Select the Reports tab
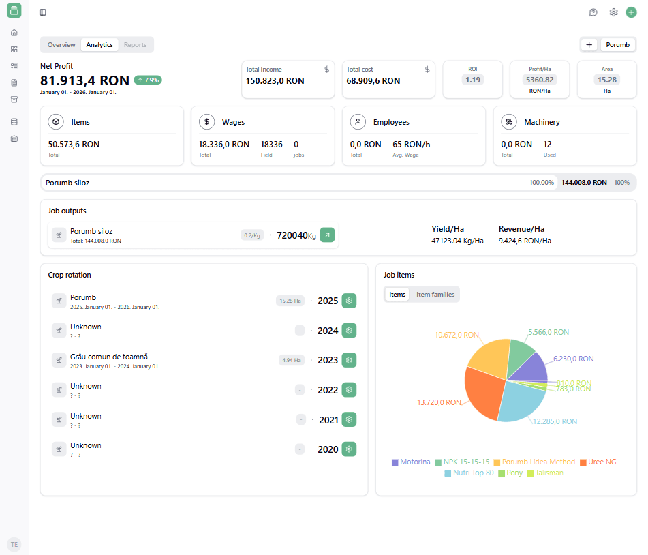 pyautogui.click(x=135, y=45)
